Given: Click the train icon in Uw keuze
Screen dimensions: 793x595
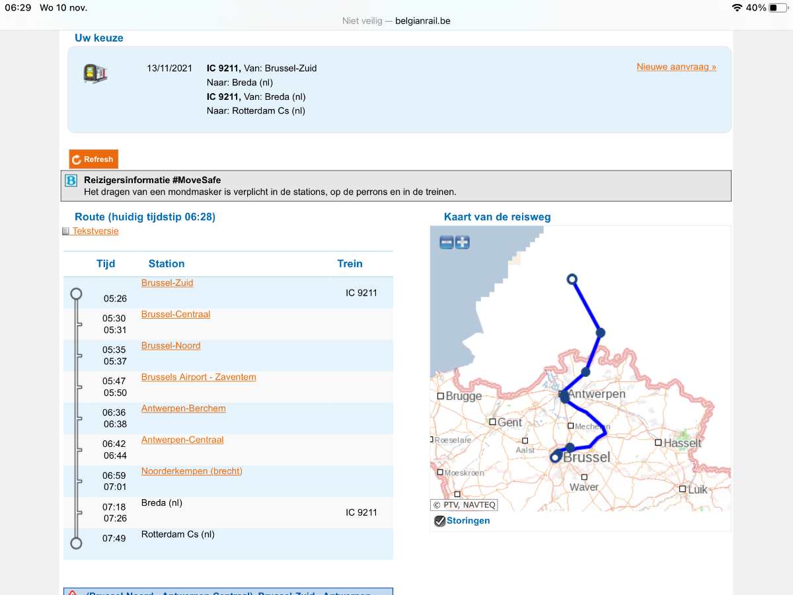Looking at the screenshot, I should pos(95,73).
